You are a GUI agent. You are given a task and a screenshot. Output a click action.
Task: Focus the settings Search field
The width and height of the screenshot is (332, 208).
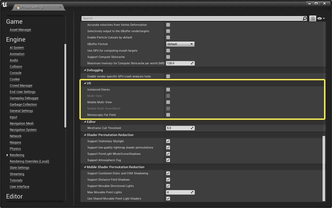pyautogui.click(x=192, y=18)
